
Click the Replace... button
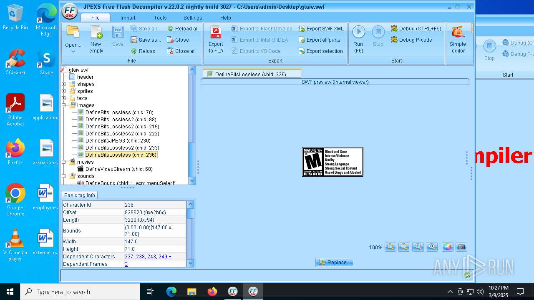335,262
